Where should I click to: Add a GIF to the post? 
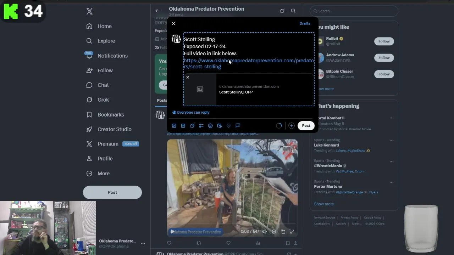pyautogui.click(x=183, y=126)
